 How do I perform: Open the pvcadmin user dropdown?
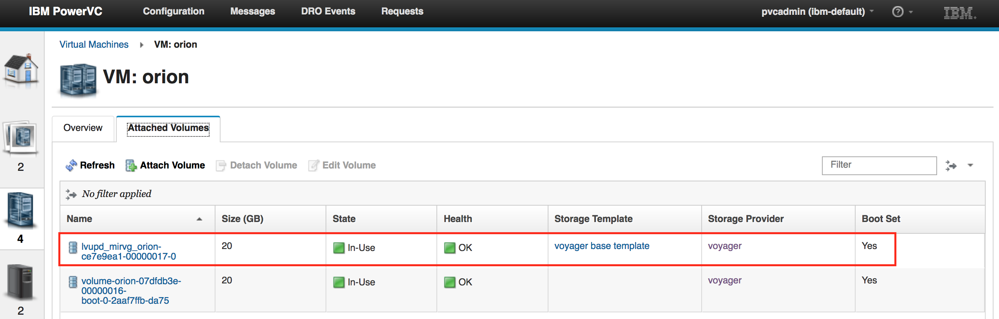coord(827,11)
